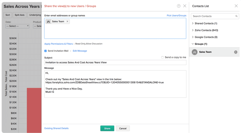Click the red sales bar in chart
241x133 pixels.
pos(34,110)
